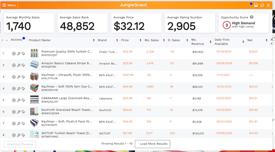Click tag icon for WETCAT row
This screenshot has width=275, height=152.
[23, 135]
